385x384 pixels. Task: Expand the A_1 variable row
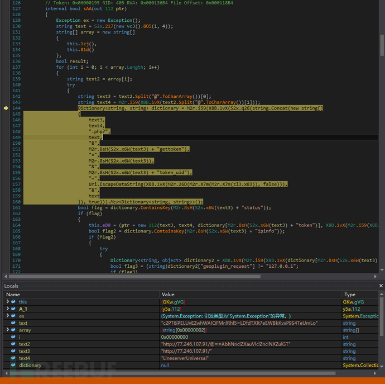8,309
